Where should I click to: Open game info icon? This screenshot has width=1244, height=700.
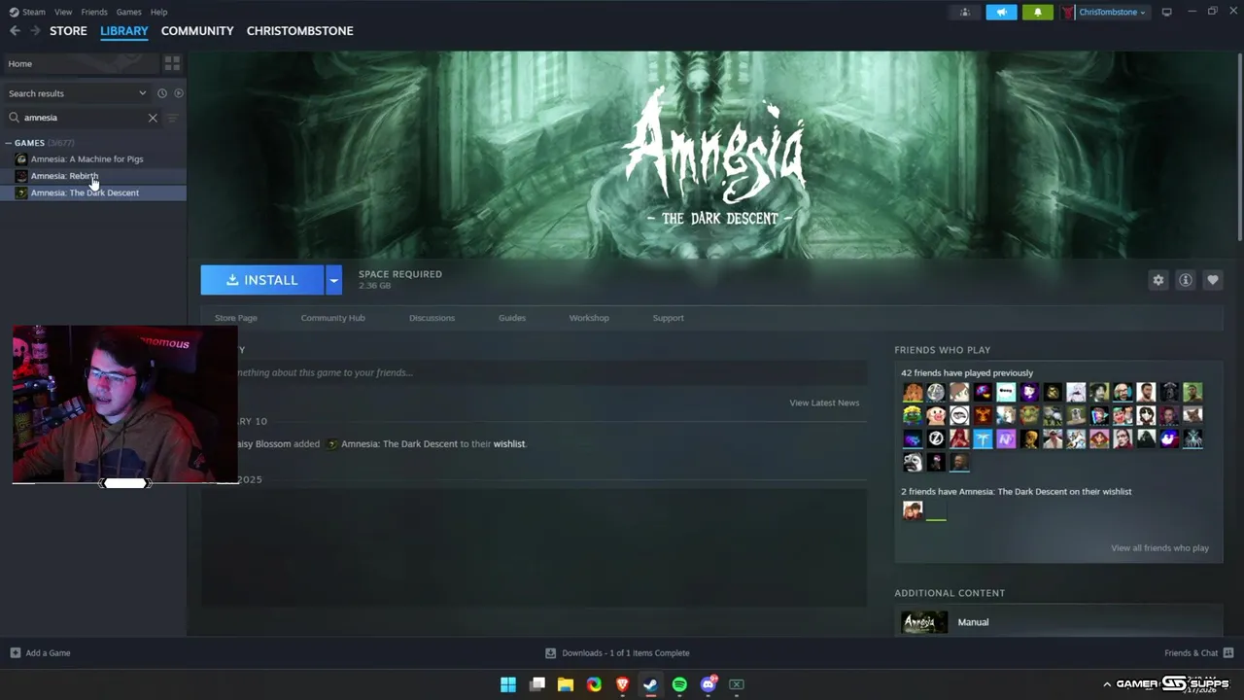click(1186, 280)
